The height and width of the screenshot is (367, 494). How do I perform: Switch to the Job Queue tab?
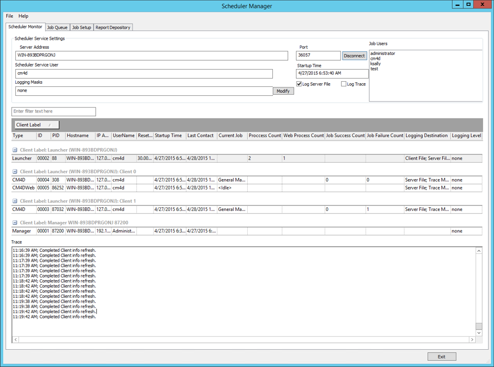[57, 27]
